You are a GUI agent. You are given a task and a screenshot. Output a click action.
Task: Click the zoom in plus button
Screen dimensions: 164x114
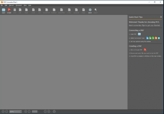[x=3, y=112]
